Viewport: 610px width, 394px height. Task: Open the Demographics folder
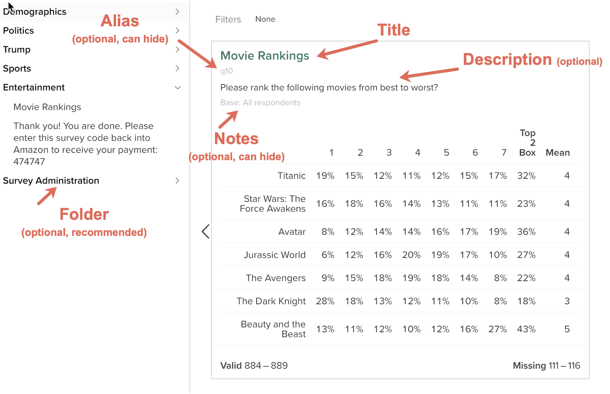[35, 12]
